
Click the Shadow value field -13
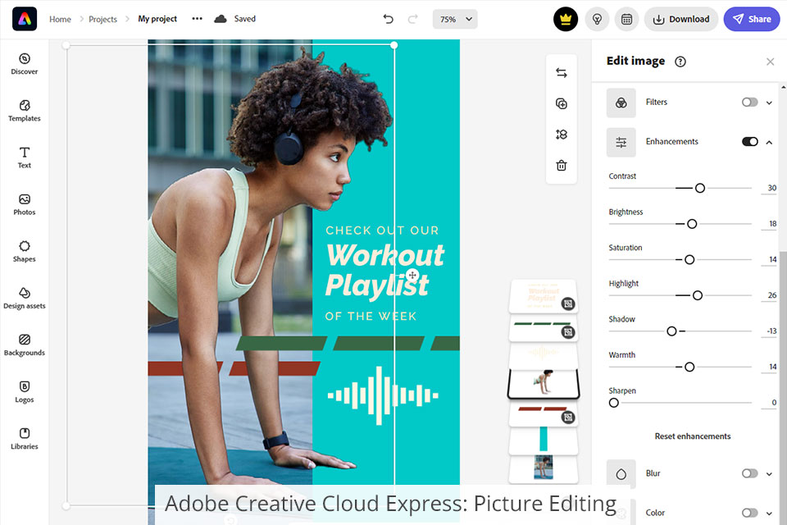pyautogui.click(x=770, y=331)
